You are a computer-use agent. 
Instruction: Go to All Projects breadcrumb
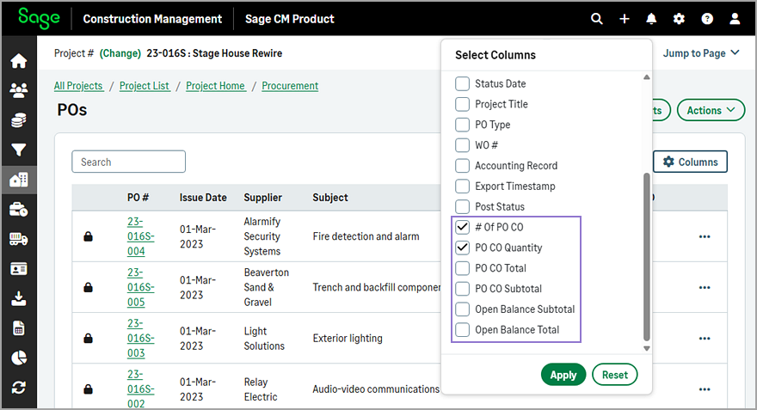tap(78, 86)
